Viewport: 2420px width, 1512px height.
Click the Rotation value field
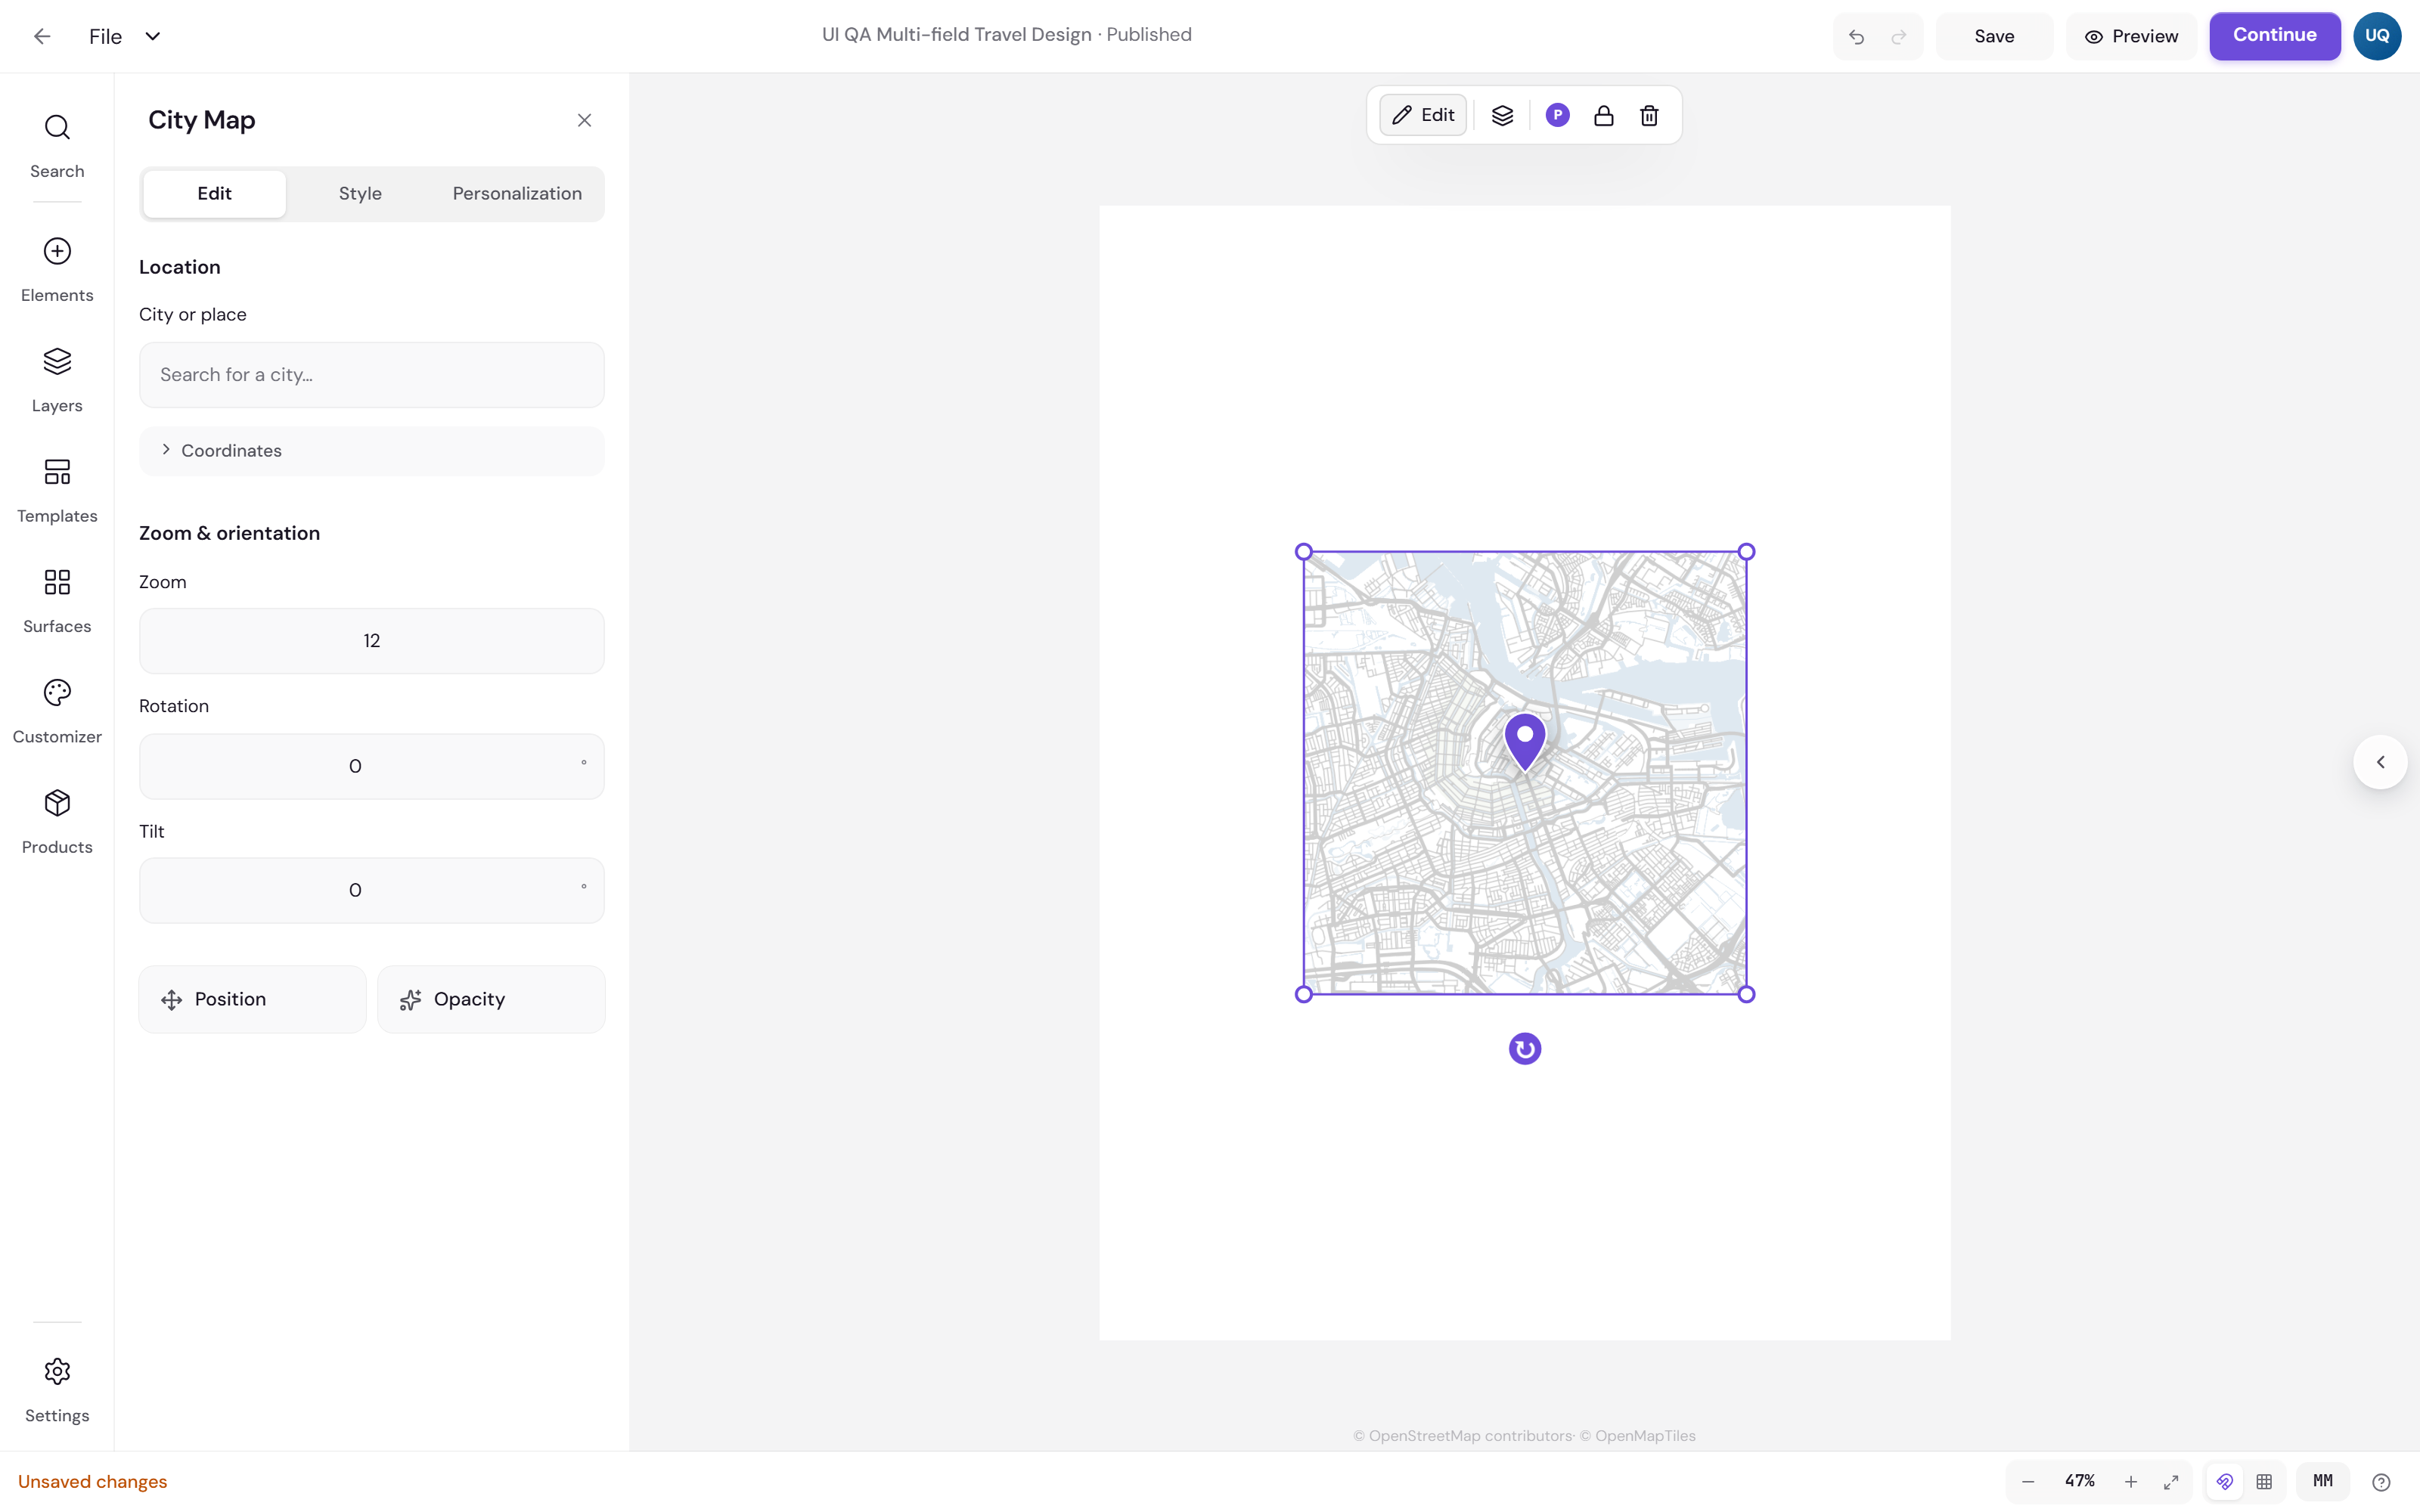click(x=371, y=765)
